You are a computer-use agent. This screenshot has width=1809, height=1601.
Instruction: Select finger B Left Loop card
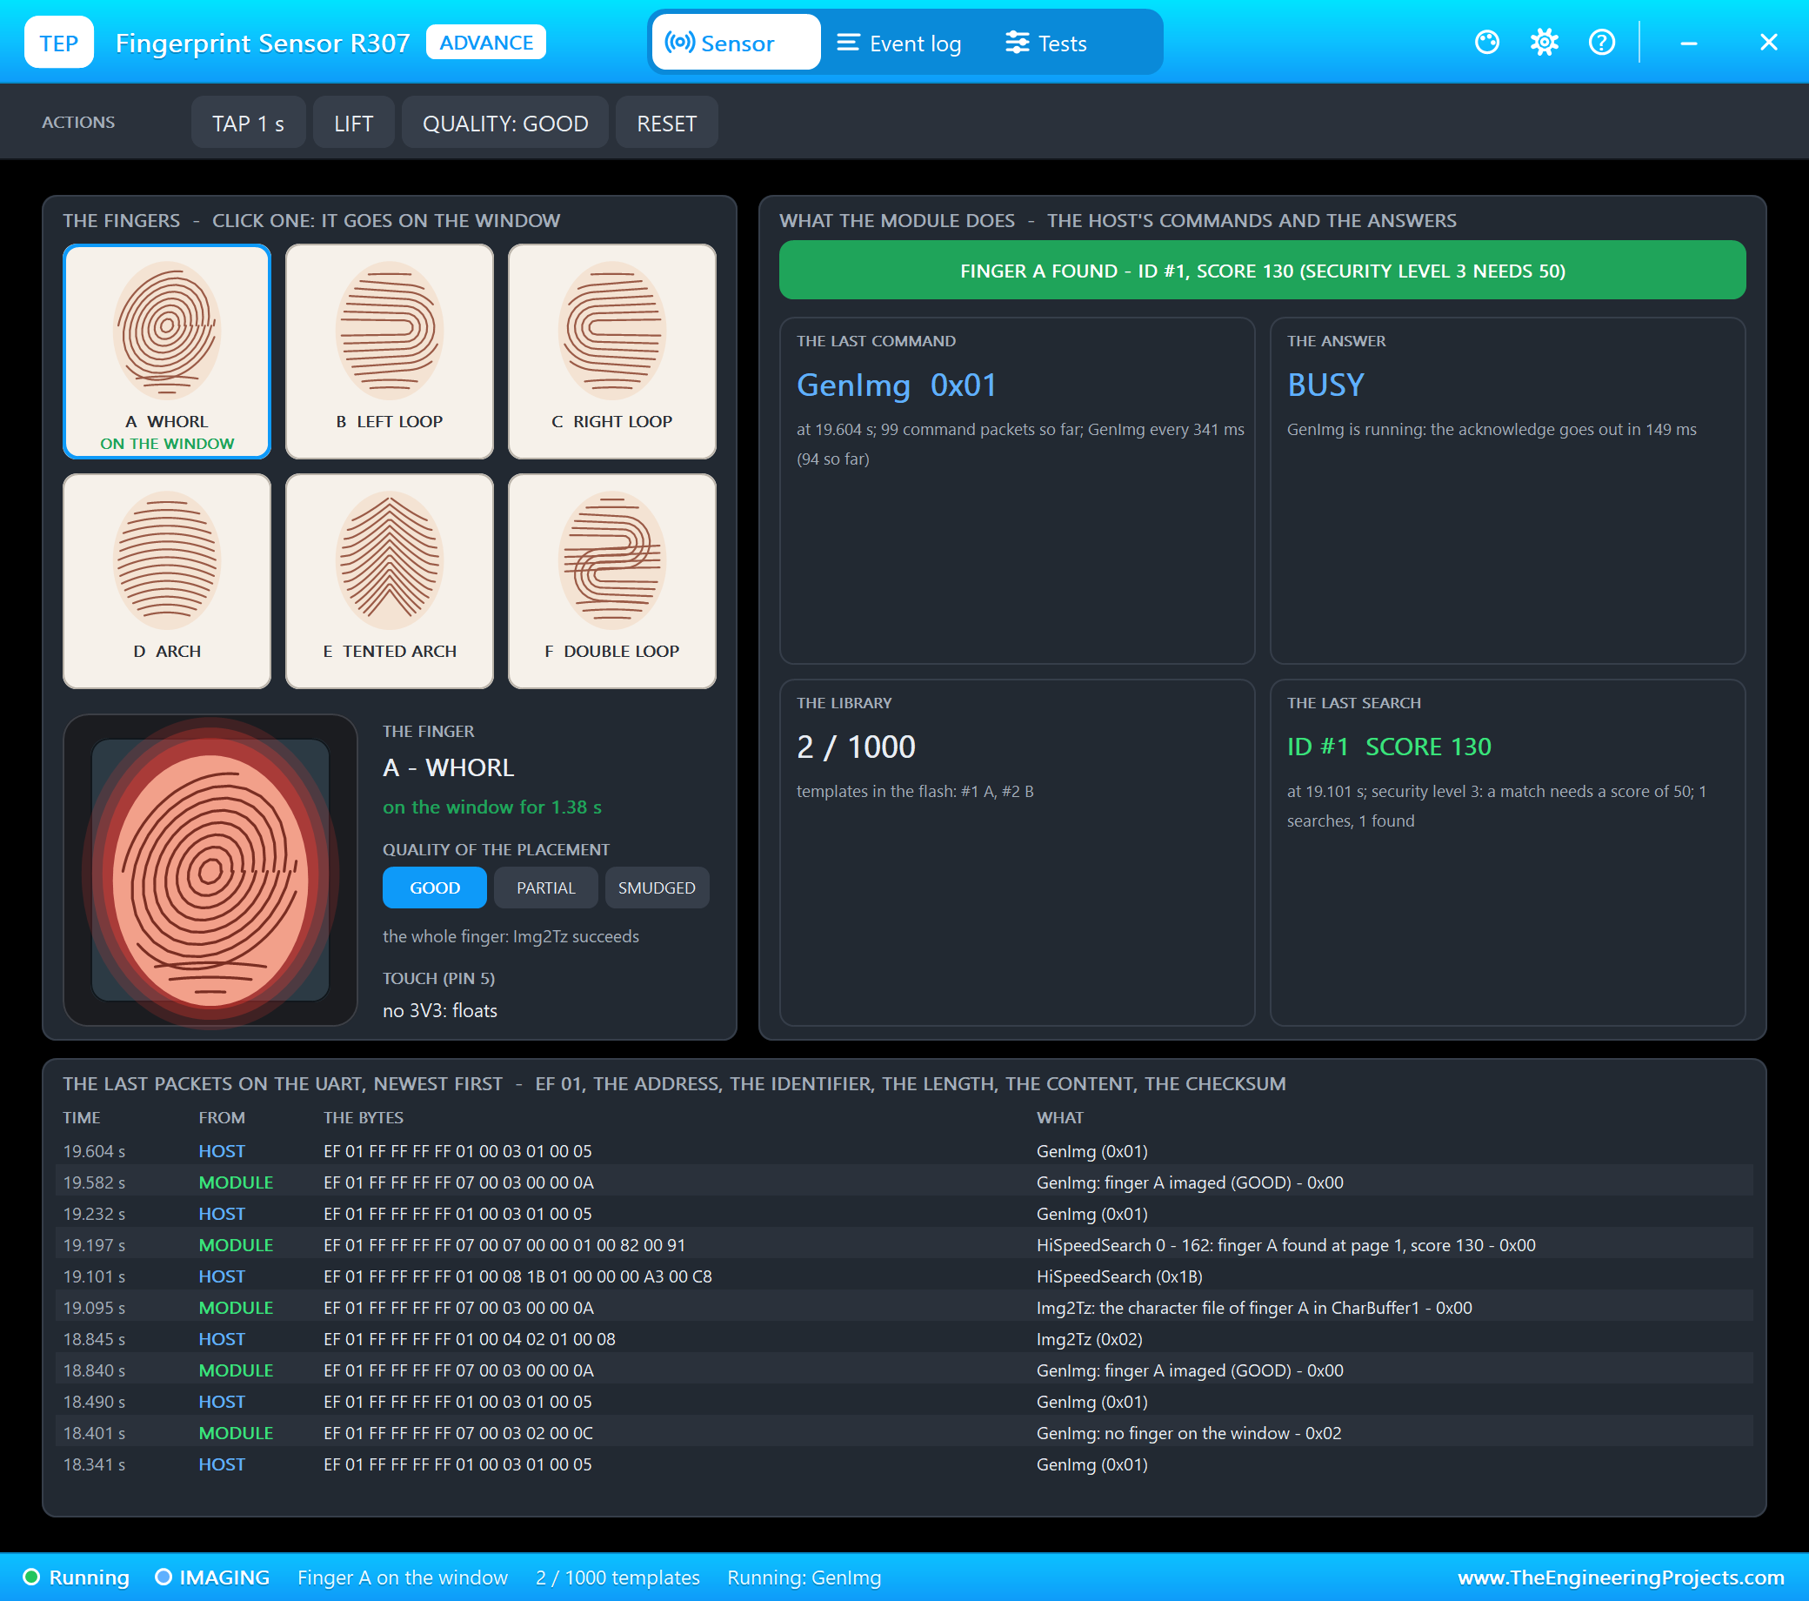pyautogui.click(x=390, y=352)
